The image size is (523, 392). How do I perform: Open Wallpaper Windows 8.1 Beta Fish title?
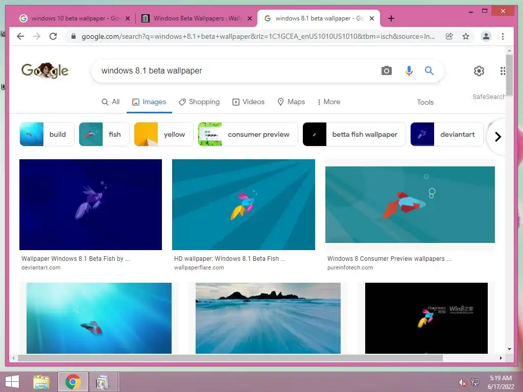76,259
